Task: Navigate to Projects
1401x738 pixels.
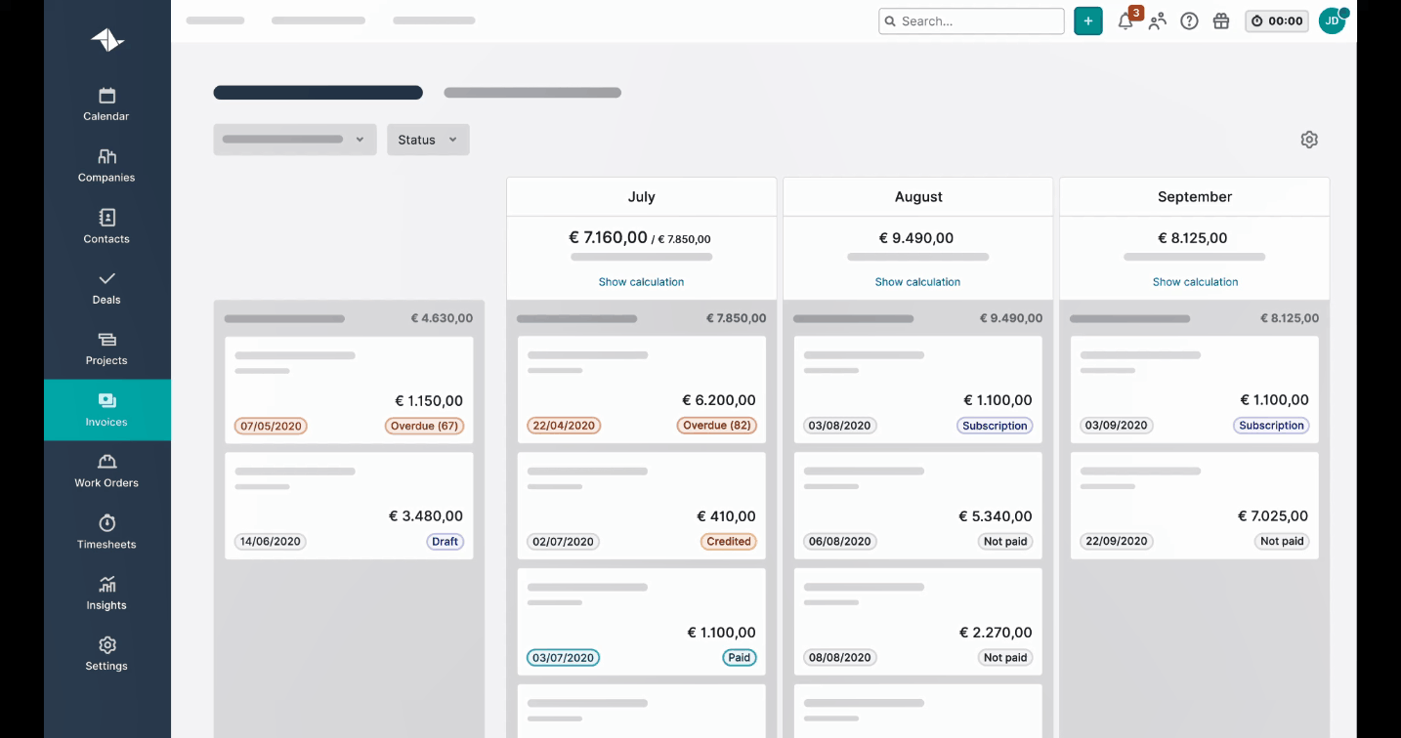Action: pyautogui.click(x=106, y=348)
